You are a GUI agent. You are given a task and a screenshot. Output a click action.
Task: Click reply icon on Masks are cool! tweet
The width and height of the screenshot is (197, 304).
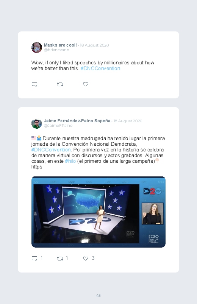point(34,84)
